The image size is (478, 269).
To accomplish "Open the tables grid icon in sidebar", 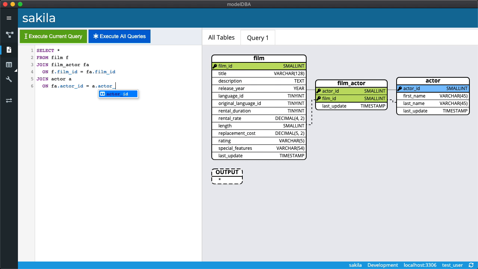I will tap(9, 64).
